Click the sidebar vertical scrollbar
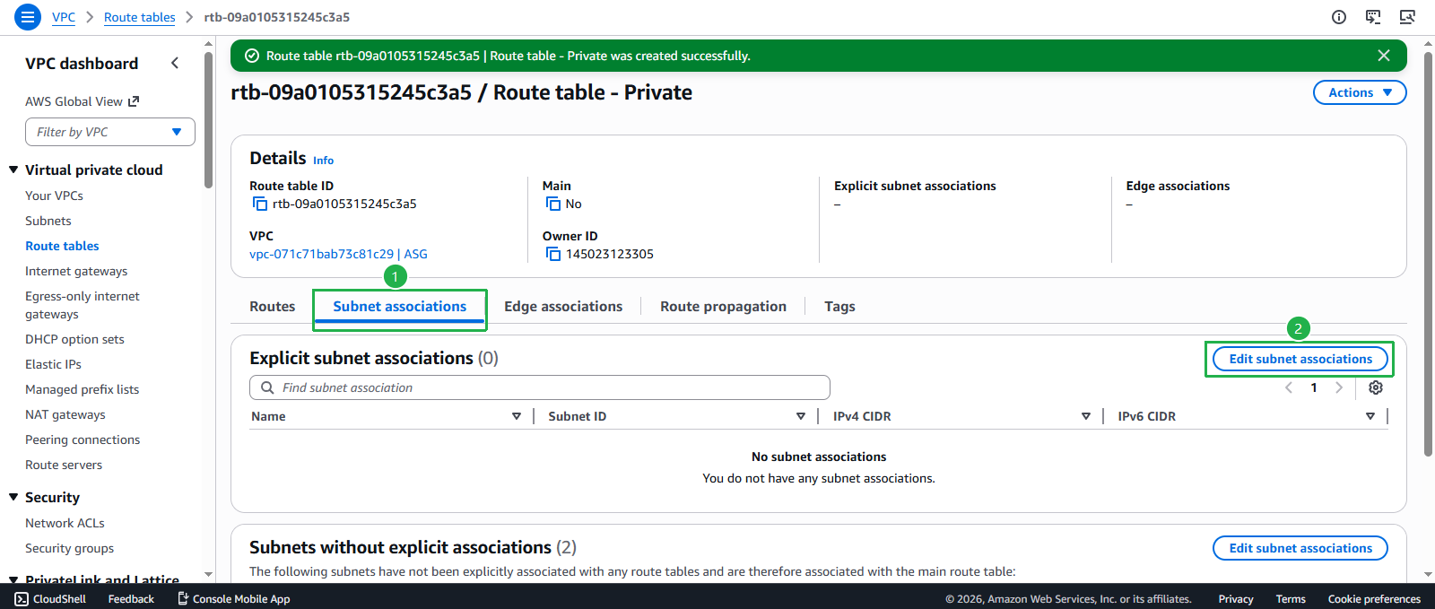This screenshot has height=609, width=1435. point(209,119)
